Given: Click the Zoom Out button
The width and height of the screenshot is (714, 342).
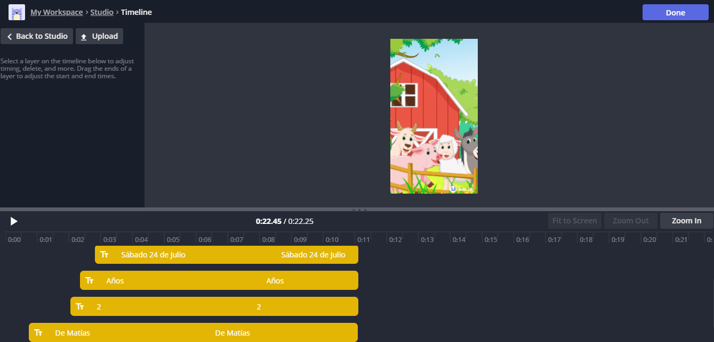Looking at the screenshot, I should pyautogui.click(x=630, y=221).
